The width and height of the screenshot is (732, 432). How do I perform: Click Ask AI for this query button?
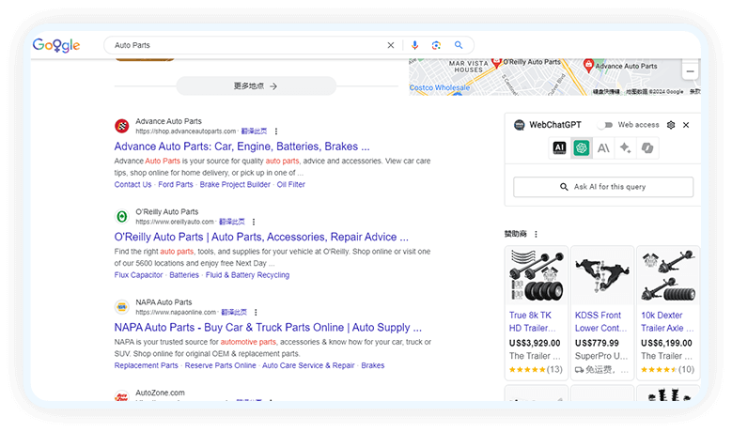tap(603, 187)
